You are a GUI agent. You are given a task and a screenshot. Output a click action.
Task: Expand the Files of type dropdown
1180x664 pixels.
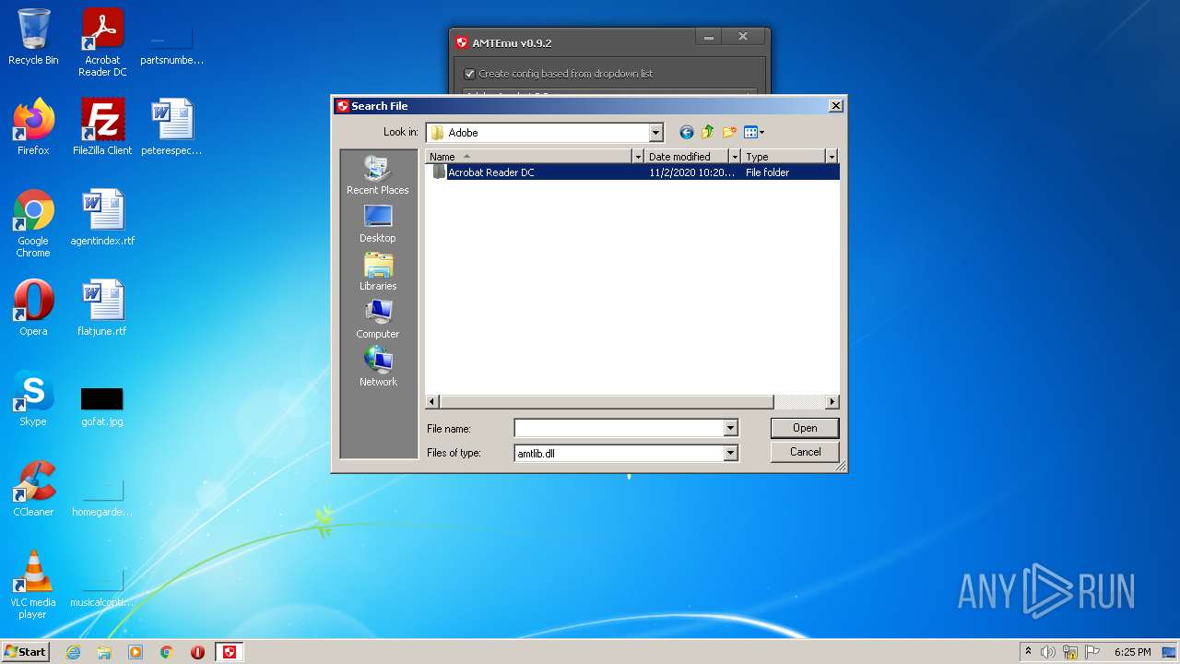click(730, 453)
